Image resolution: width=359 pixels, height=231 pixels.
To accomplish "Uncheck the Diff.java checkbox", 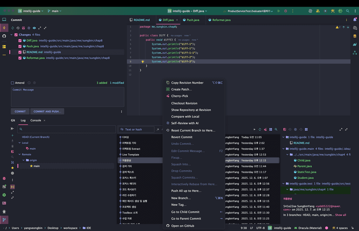I will pos(20,41).
